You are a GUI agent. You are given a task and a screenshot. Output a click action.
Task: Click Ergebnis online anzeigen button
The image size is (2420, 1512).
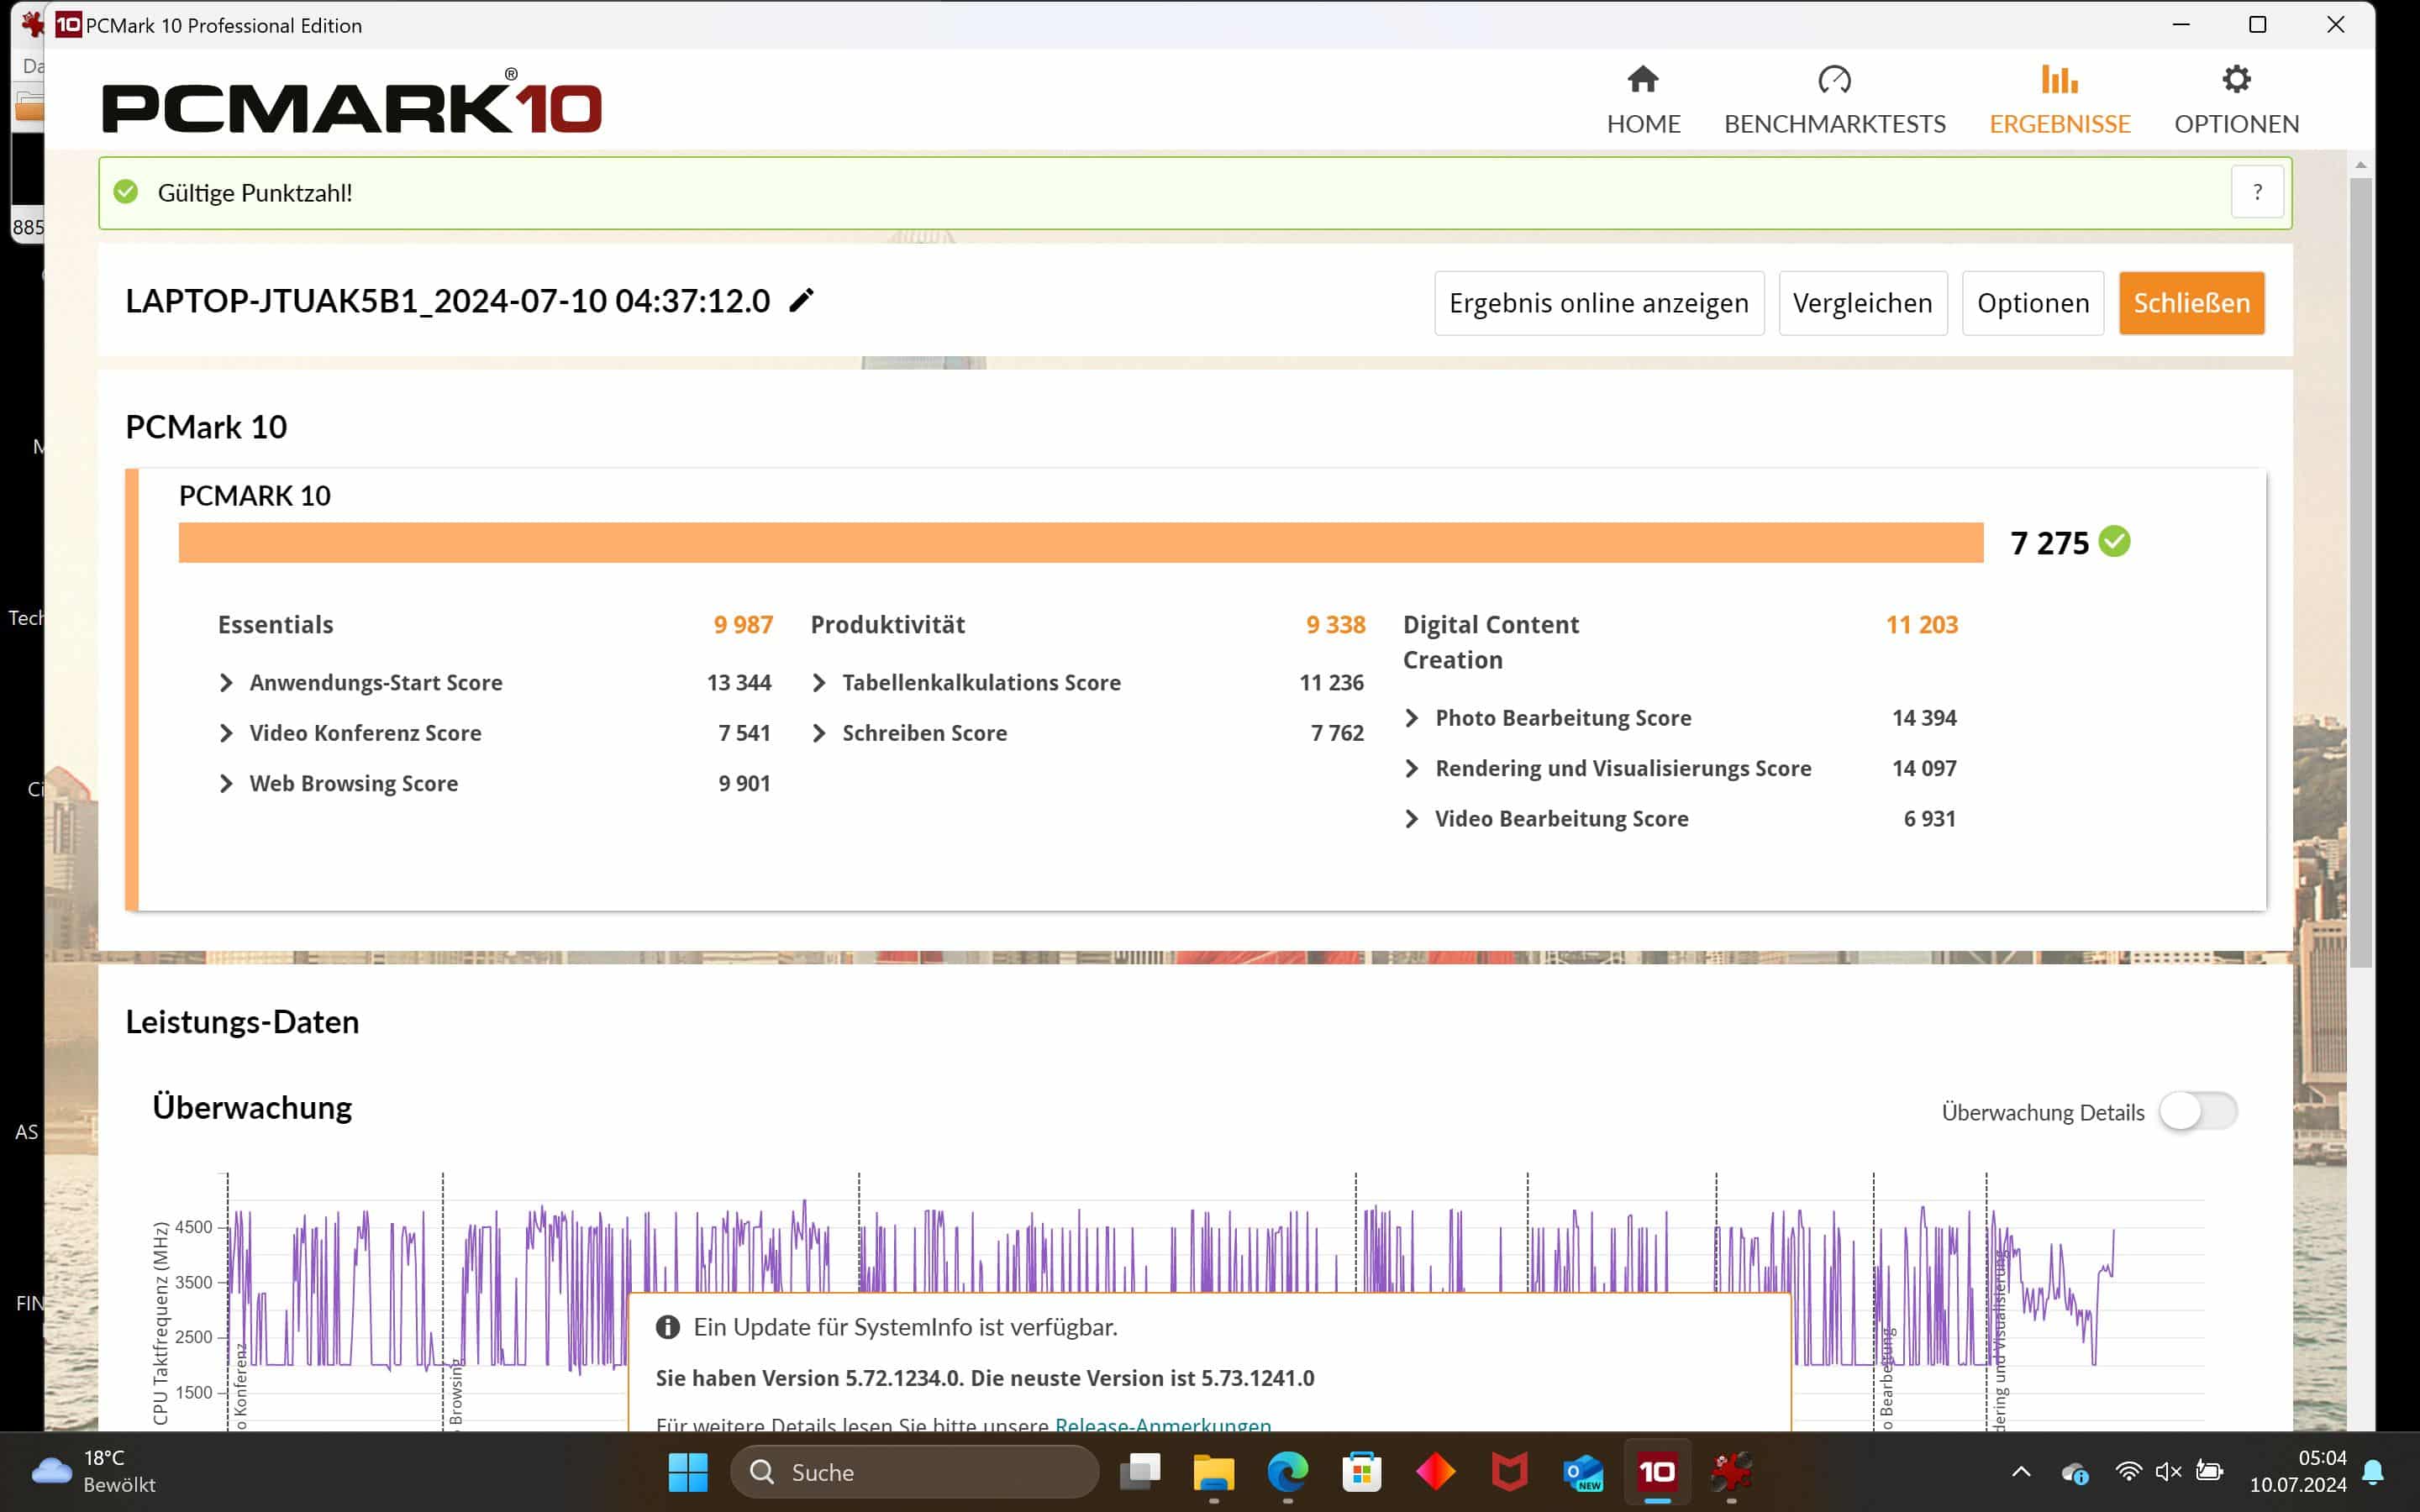coord(1598,303)
